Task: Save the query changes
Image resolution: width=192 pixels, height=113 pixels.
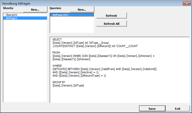Action: coord(152,109)
